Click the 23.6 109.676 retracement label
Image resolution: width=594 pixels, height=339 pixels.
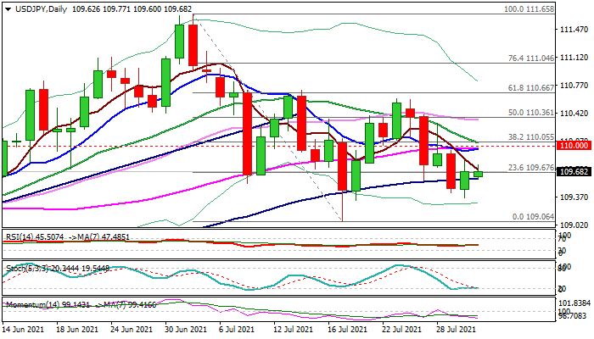(x=530, y=168)
